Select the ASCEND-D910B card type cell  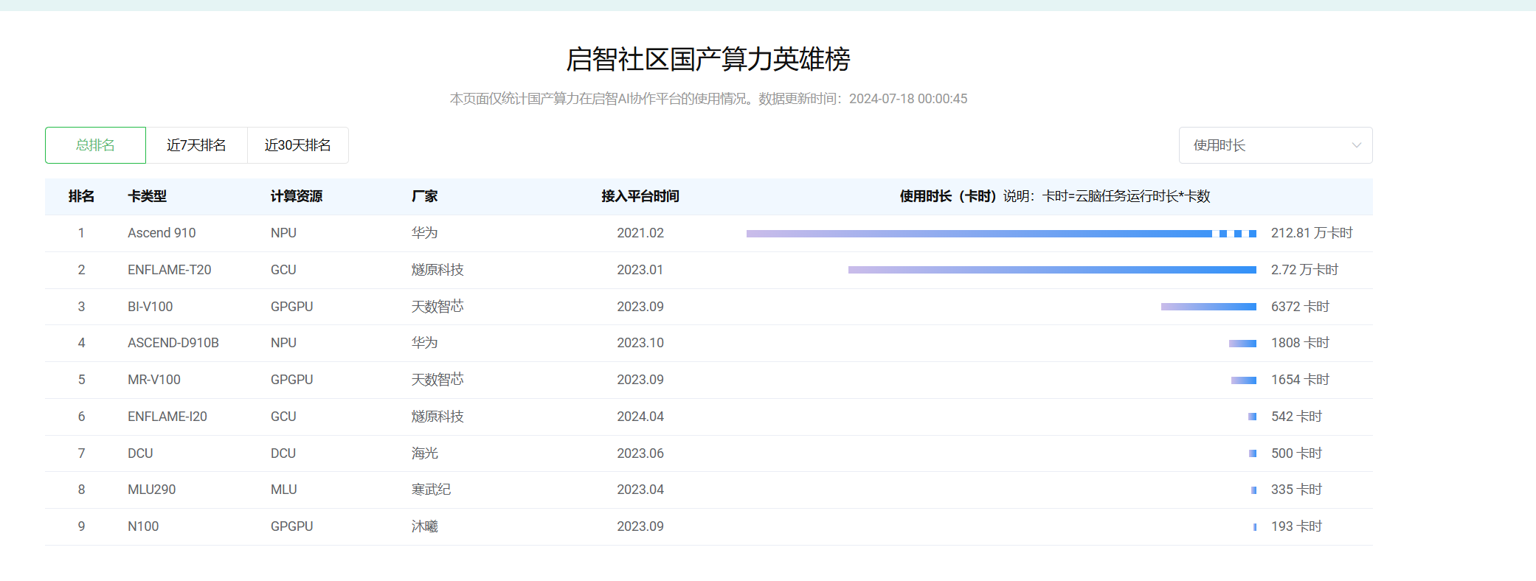point(173,343)
